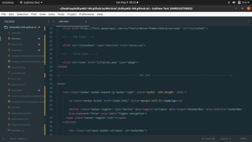Place cursor on the body tag
Viewport: 252px width, 142px height.
61,84
